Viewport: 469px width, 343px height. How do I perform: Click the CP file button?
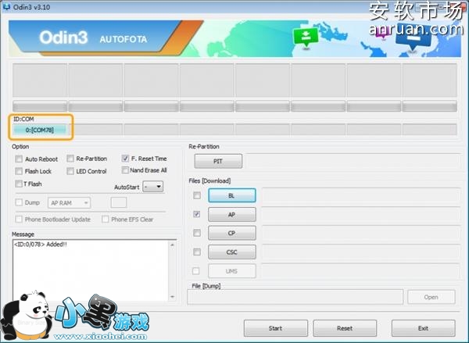[x=232, y=233]
